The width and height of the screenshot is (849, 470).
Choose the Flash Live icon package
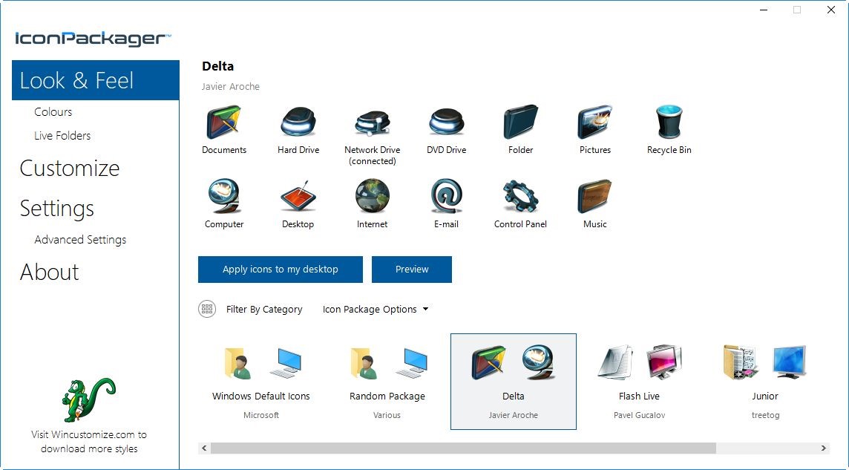pyautogui.click(x=640, y=381)
